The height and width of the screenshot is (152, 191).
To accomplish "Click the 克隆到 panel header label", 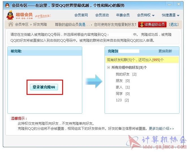I will (x=113, y=51).
